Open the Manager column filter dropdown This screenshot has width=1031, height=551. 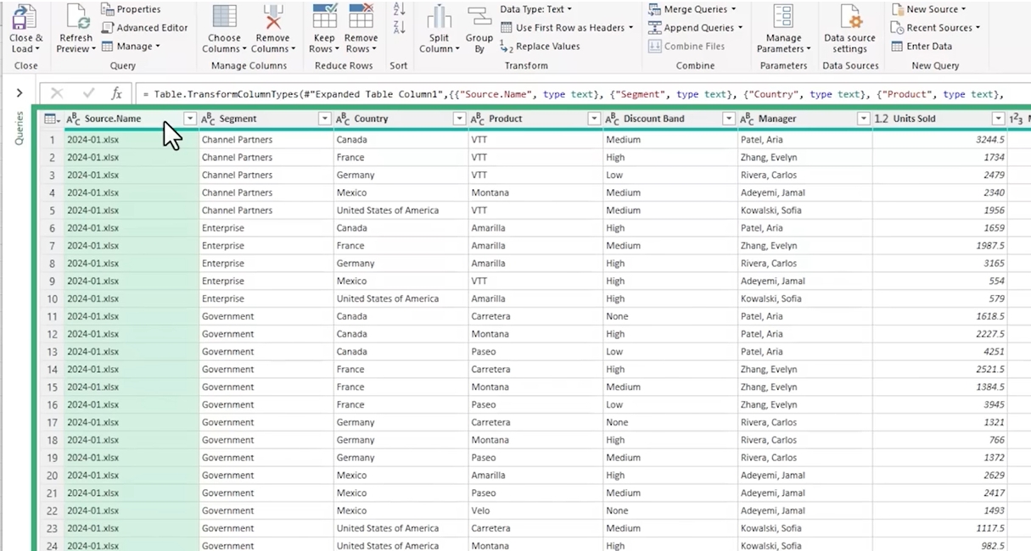[x=863, y=120]
